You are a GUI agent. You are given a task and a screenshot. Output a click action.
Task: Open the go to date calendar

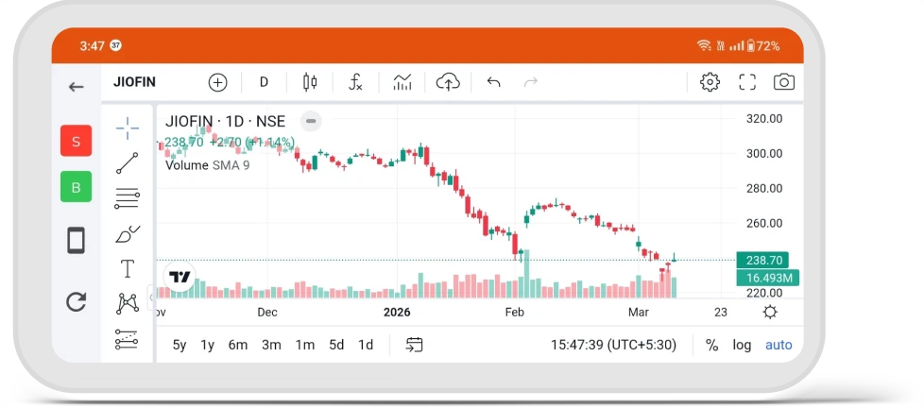pyautogui.click(x=414, y=345)
